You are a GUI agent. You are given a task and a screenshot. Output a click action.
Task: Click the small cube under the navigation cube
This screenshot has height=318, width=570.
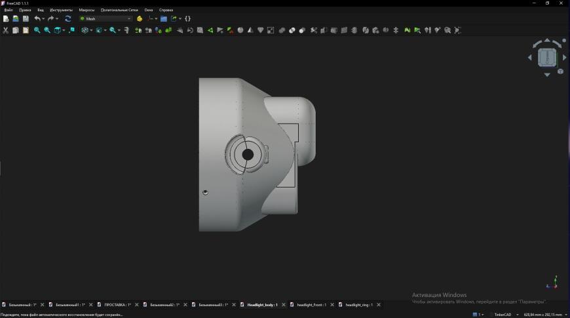coord(561,71)
